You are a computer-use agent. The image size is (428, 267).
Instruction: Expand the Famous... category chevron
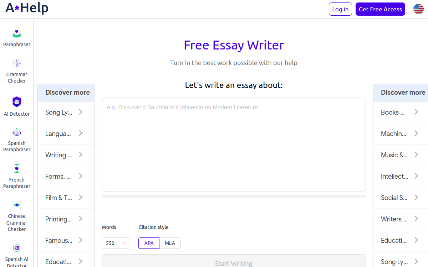click(x=81, y=240)
